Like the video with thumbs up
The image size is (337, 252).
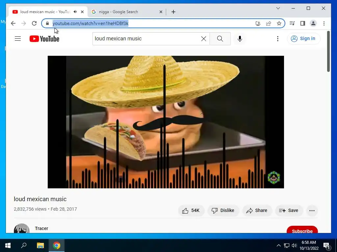pos(191,210)
